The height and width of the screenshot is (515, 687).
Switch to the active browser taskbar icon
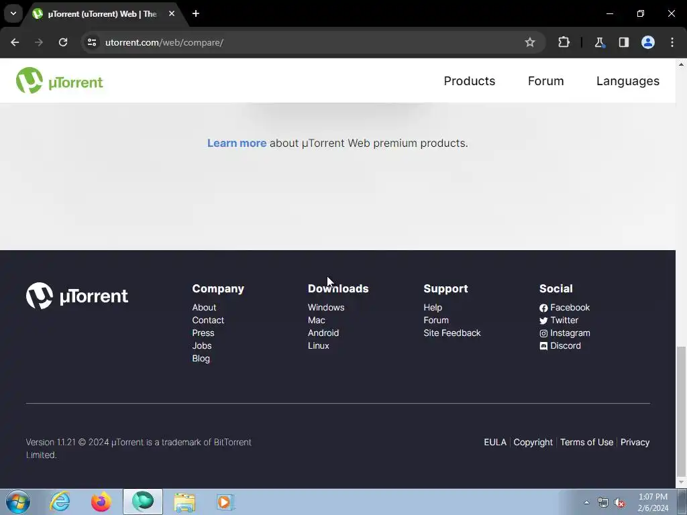click(143, 502)
